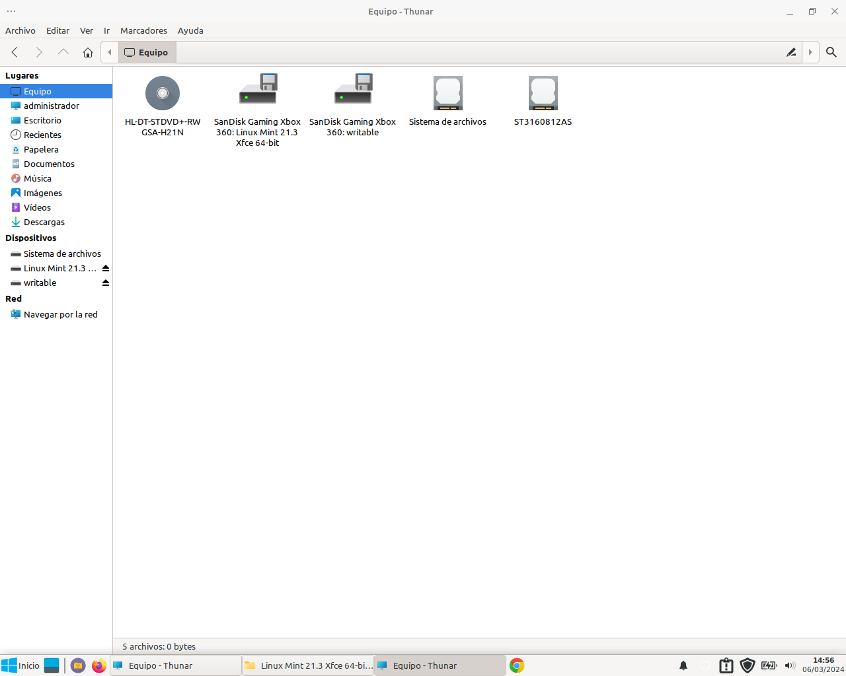Click the clipboard warning tray icon

(726, 665)
